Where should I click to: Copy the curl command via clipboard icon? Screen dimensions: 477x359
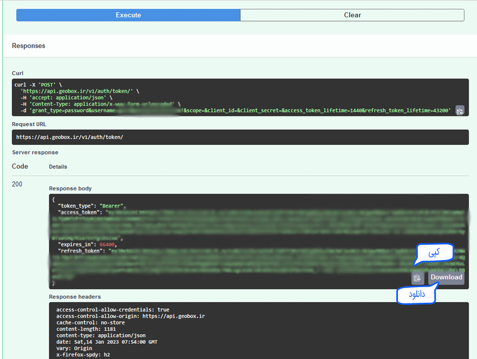460,110
